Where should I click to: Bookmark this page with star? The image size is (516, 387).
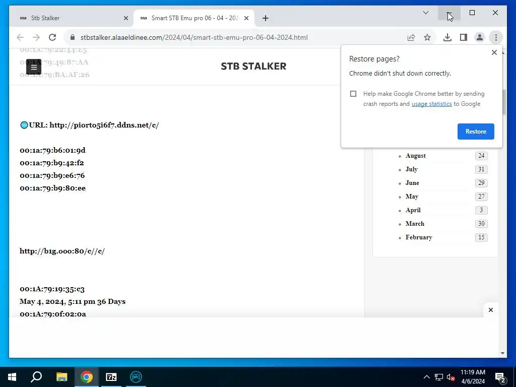[x=427, y=37]
